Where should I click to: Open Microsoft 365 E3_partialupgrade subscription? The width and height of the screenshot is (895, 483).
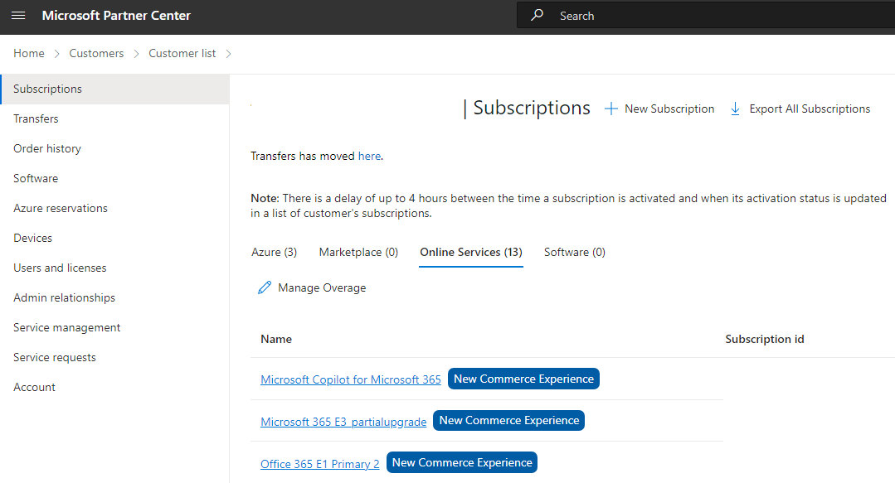(343, 422)
